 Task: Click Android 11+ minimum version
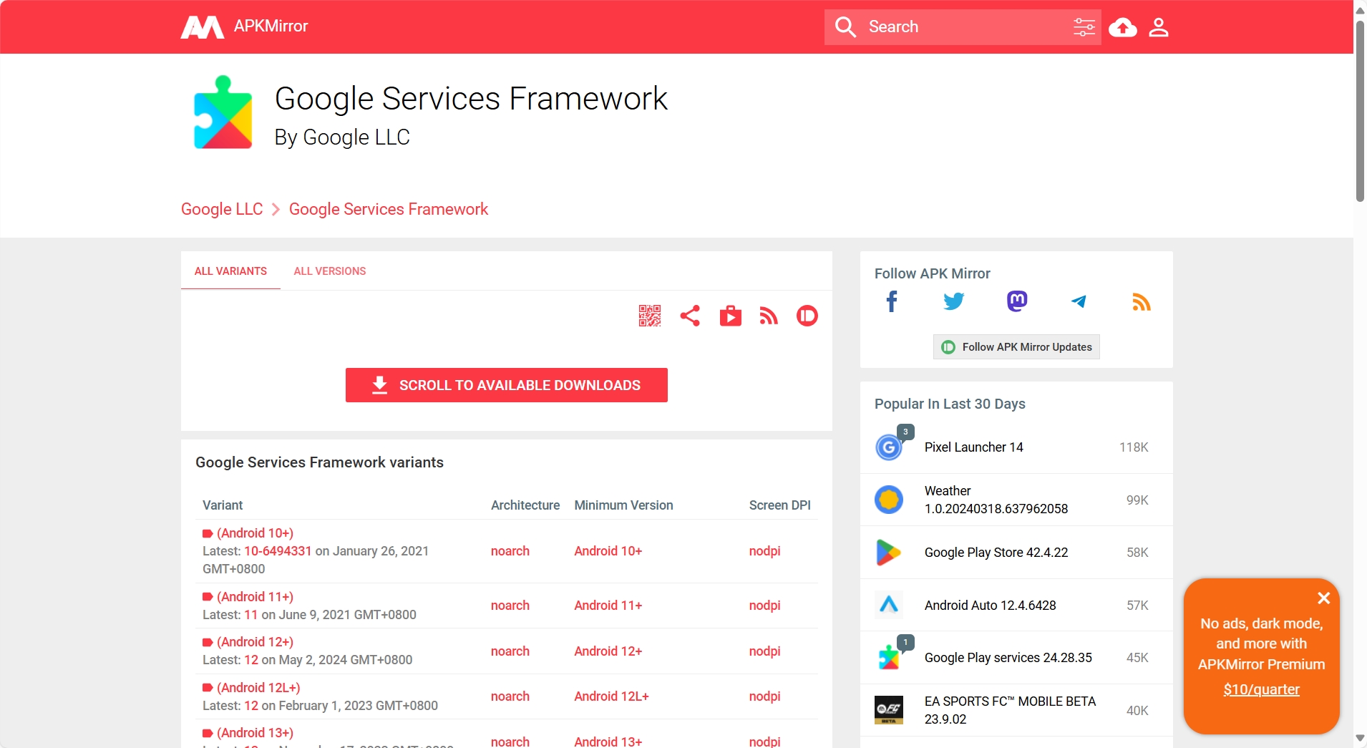(608, 606)
